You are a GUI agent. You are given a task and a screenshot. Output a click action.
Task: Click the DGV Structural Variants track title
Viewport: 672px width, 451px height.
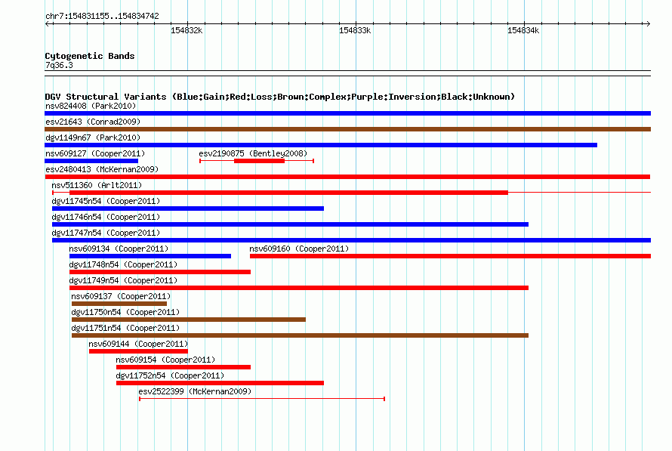pyautogui.click(x=280, y=97)
